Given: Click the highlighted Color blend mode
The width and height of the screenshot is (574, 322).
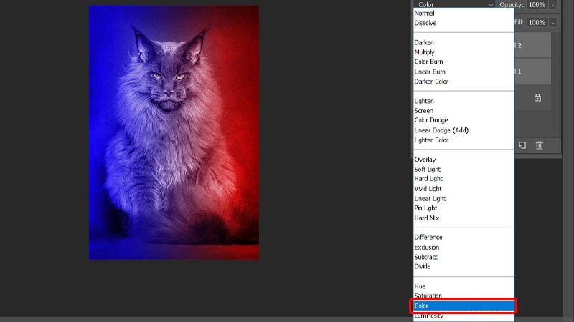Looking at the screenshot, I should pos(464,306).
